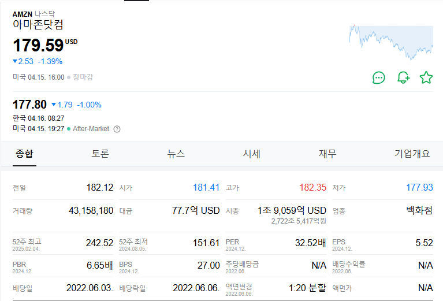Switch to the 토론 tab
This screenshot has width=443, height=301.
tap(100, 154)
